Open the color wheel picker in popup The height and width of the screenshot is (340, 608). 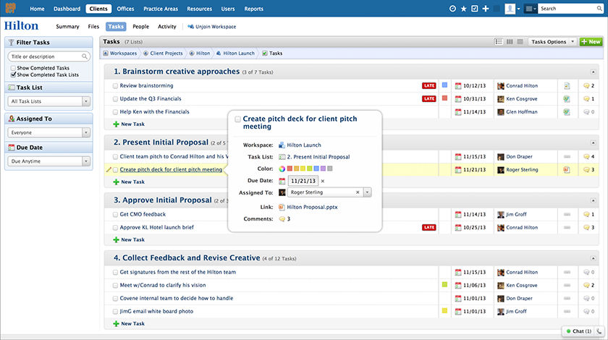point(282,169)
